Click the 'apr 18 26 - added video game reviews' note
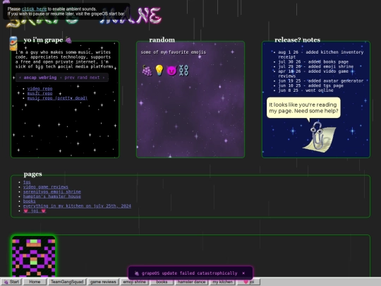 coord(313,73)
